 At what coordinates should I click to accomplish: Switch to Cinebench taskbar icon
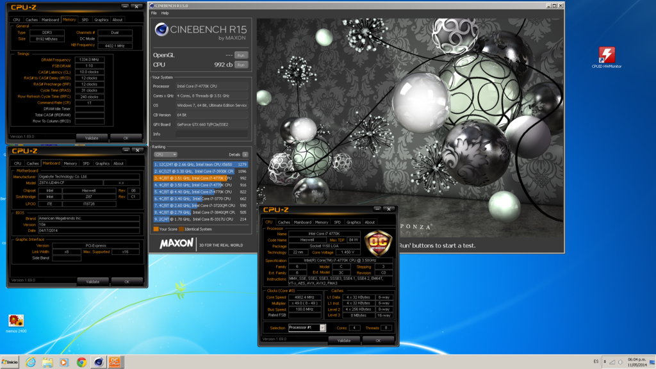tap(98, 362)
